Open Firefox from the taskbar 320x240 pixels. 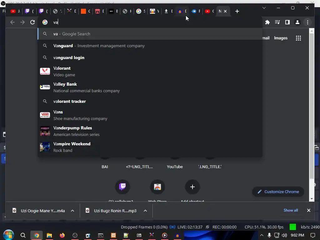[62, 235]
